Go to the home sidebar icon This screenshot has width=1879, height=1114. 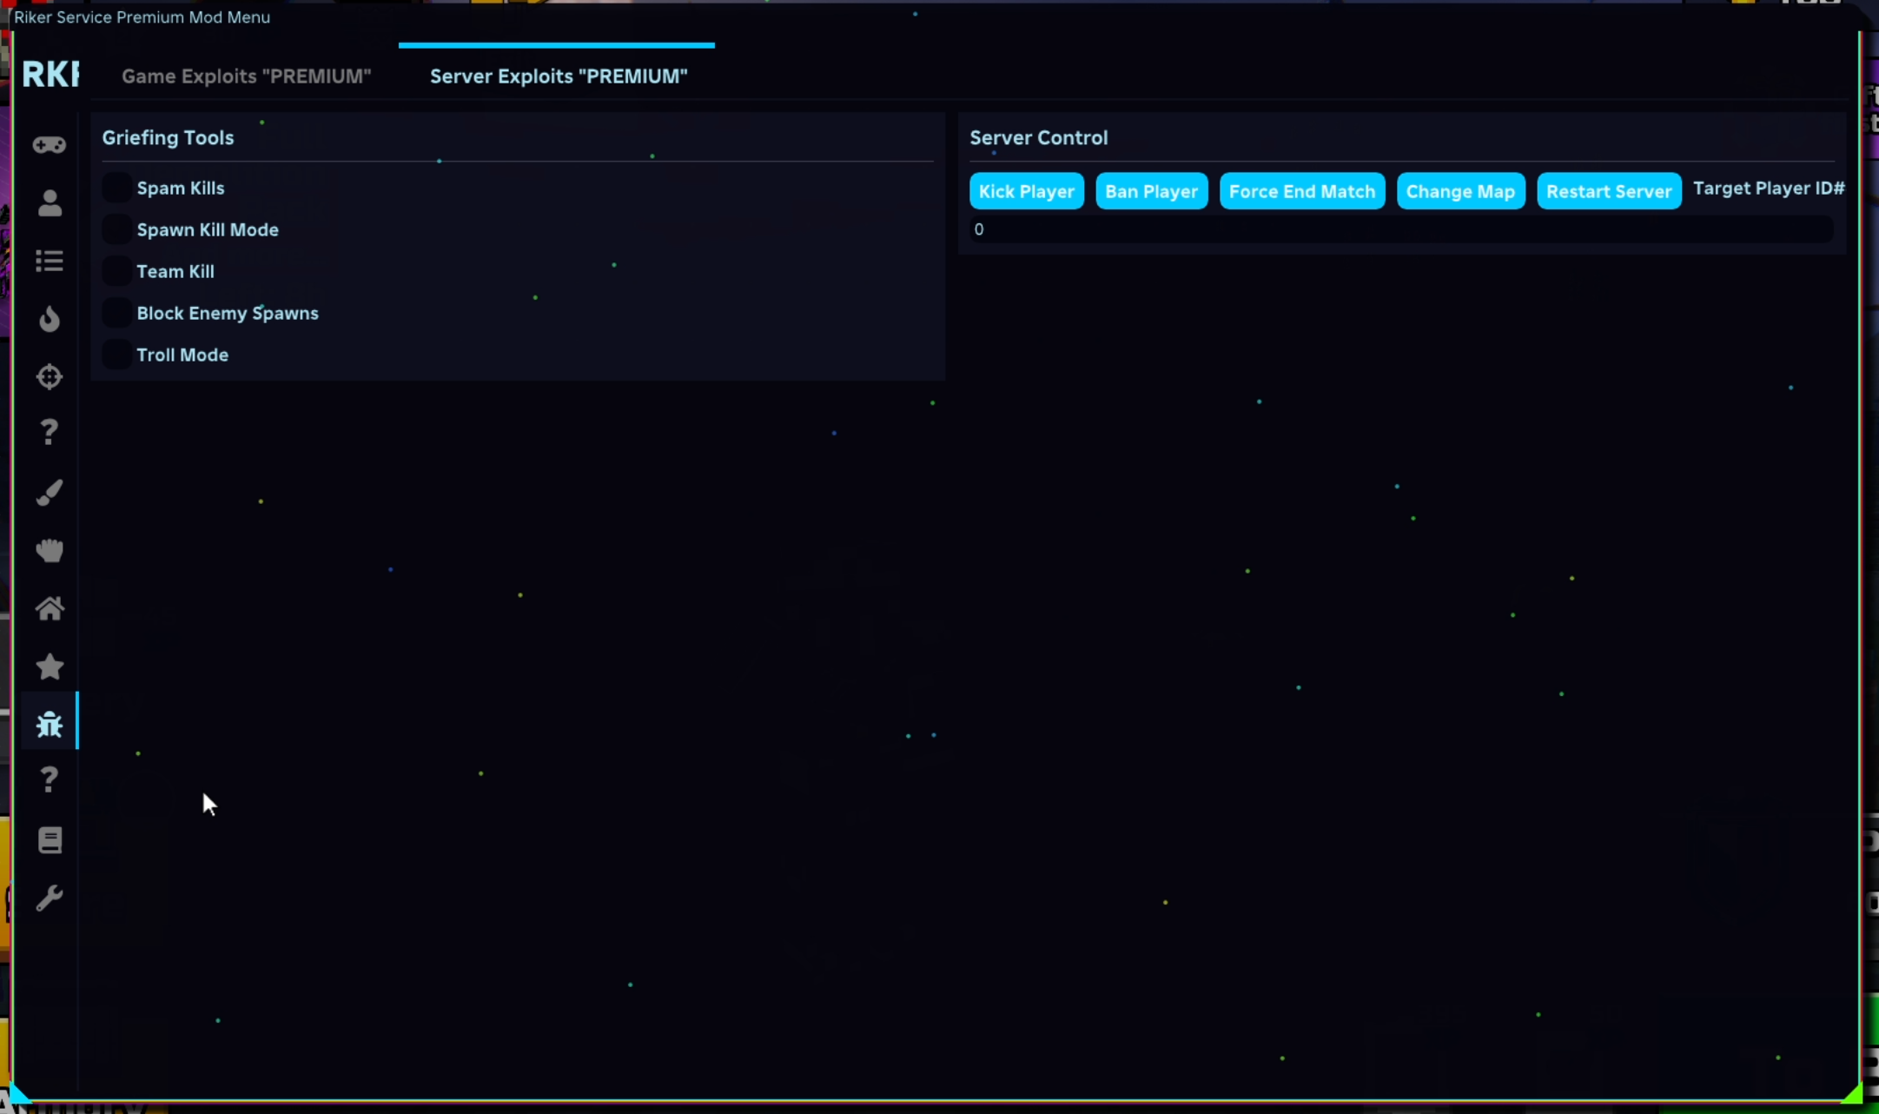tap(50, 608)
